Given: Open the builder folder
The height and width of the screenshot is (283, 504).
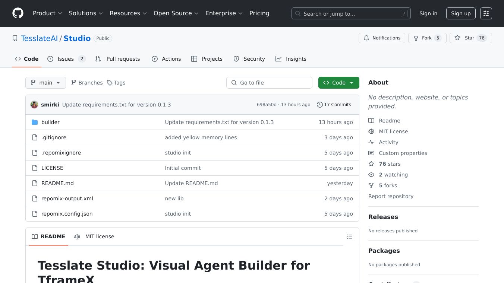Looking at the screenshot, I should pos(50,122).
